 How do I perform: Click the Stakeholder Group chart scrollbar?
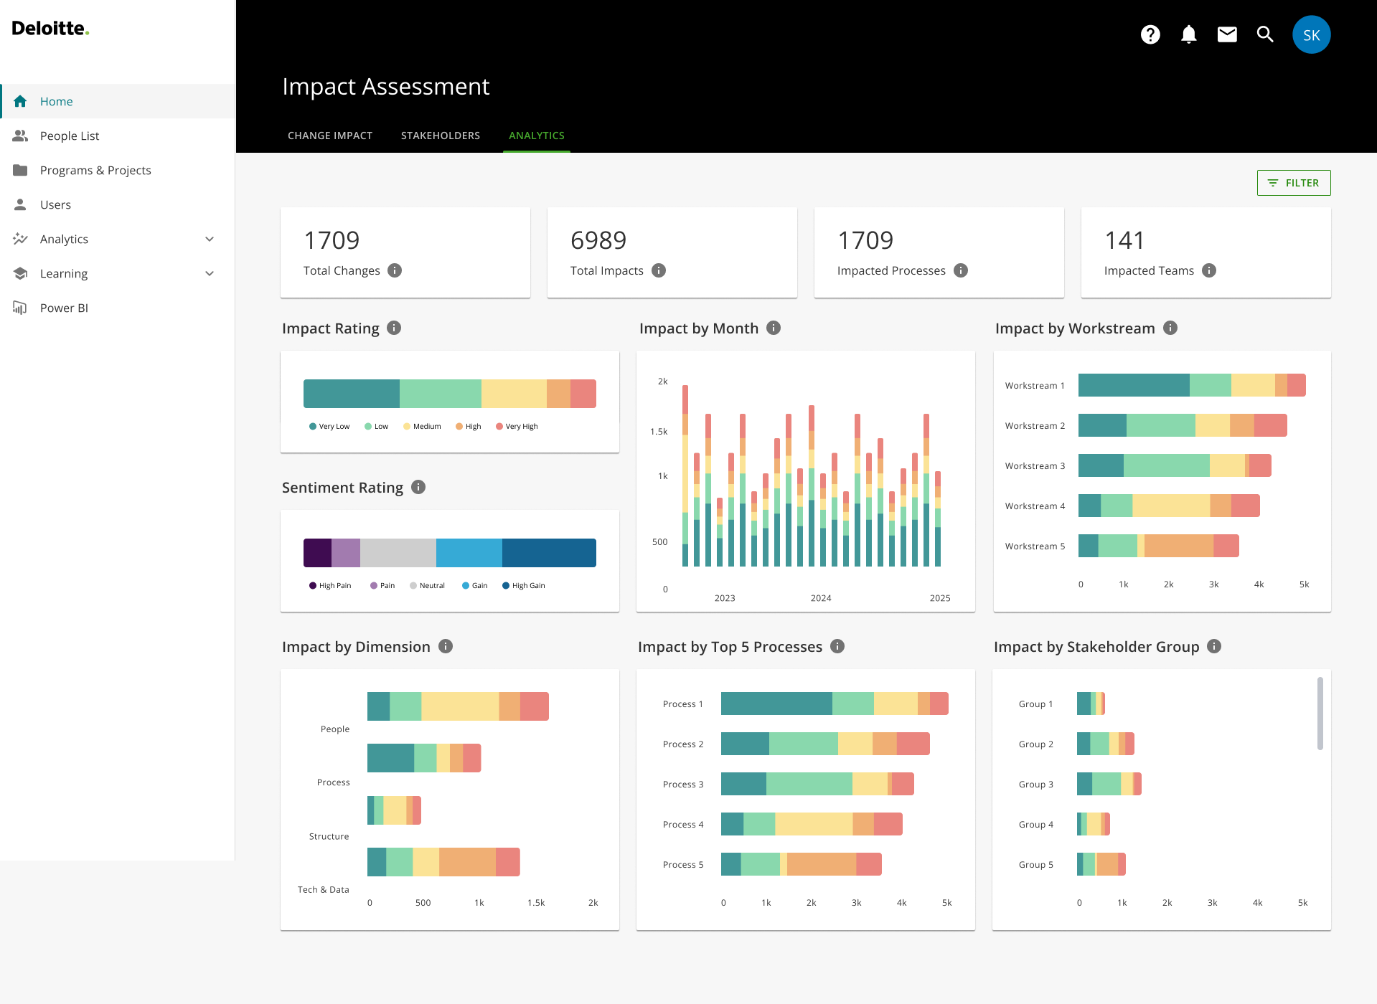1320,714
